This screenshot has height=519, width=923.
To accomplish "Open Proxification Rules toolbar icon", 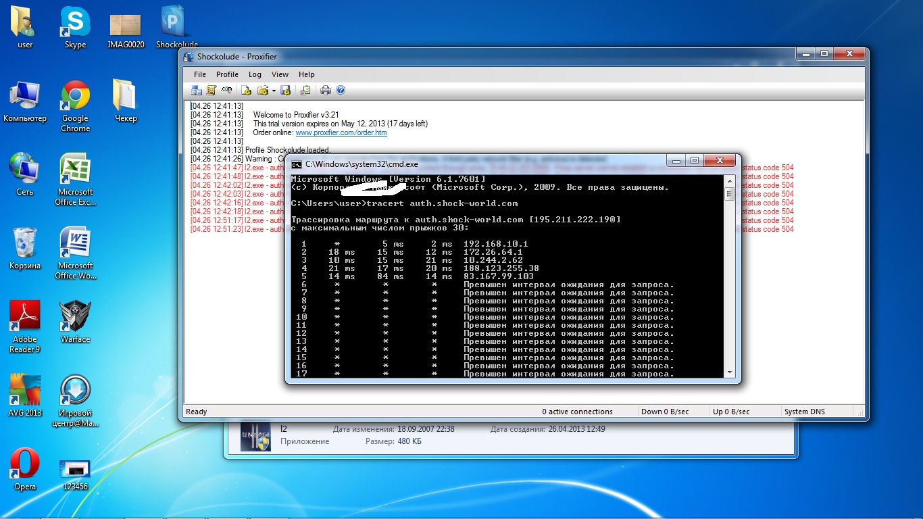I will point(211,91).
